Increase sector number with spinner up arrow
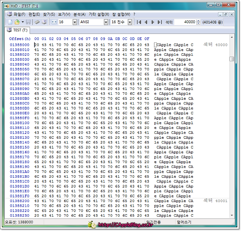 [198, 21]
